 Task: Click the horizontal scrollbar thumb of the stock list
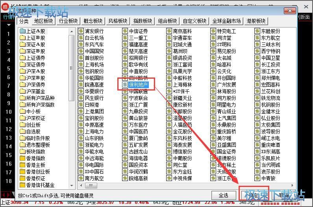(91, 185)
